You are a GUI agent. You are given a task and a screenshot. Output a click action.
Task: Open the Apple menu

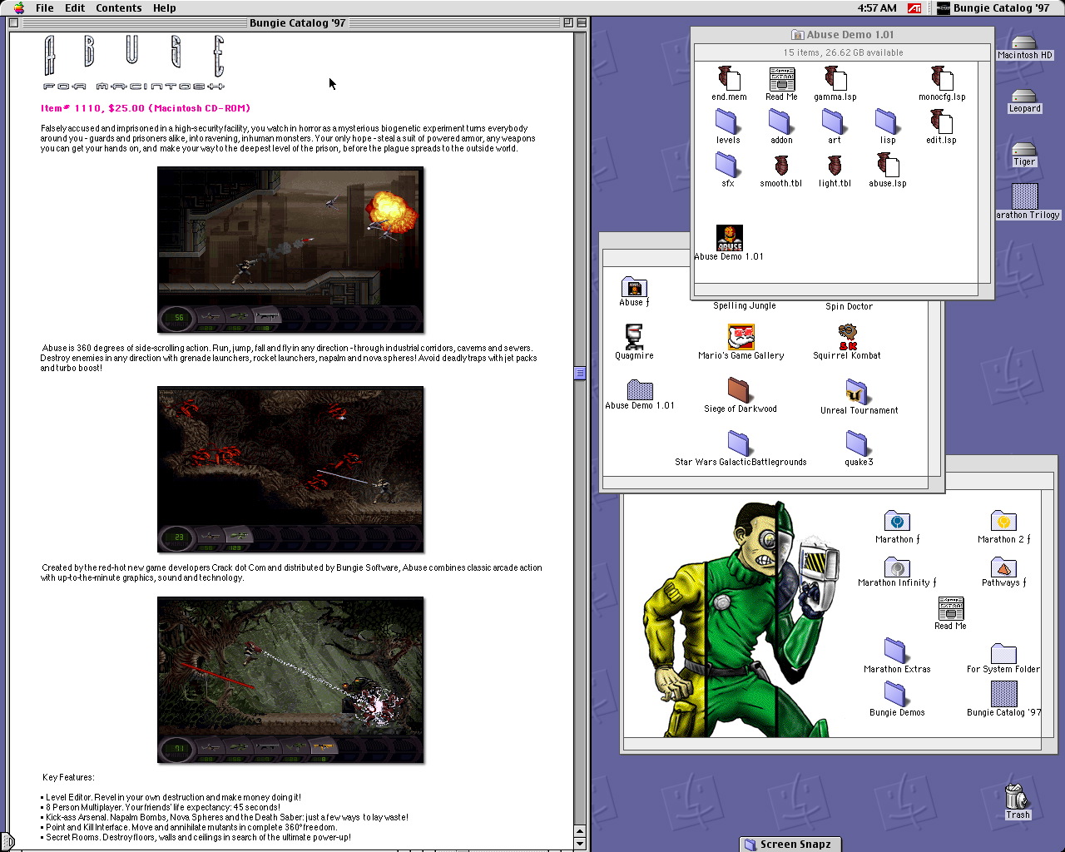click(x=19, y=7)
